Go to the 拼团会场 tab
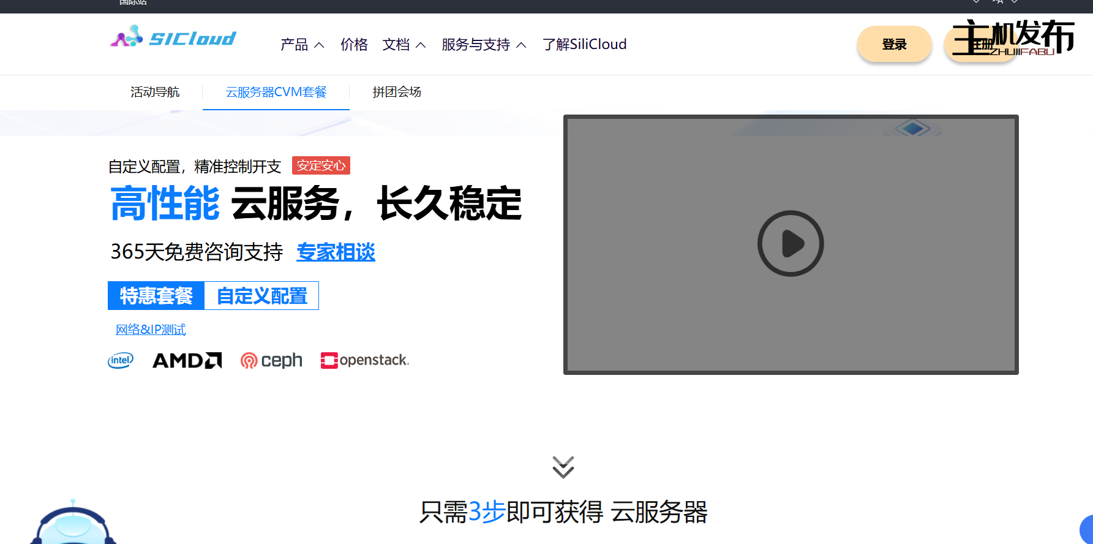 397,92
